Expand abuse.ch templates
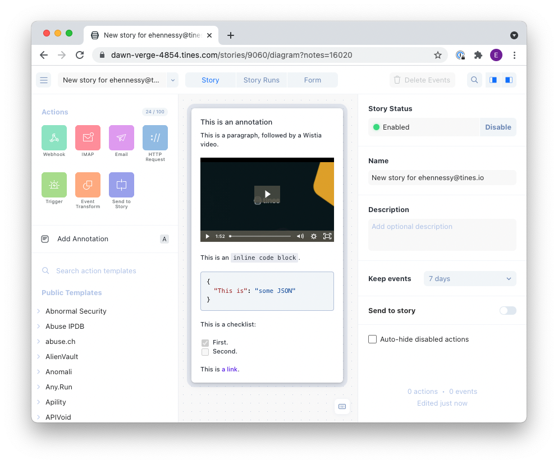Image resolution: width=558 pixels, height=464 pixels. 38,342
